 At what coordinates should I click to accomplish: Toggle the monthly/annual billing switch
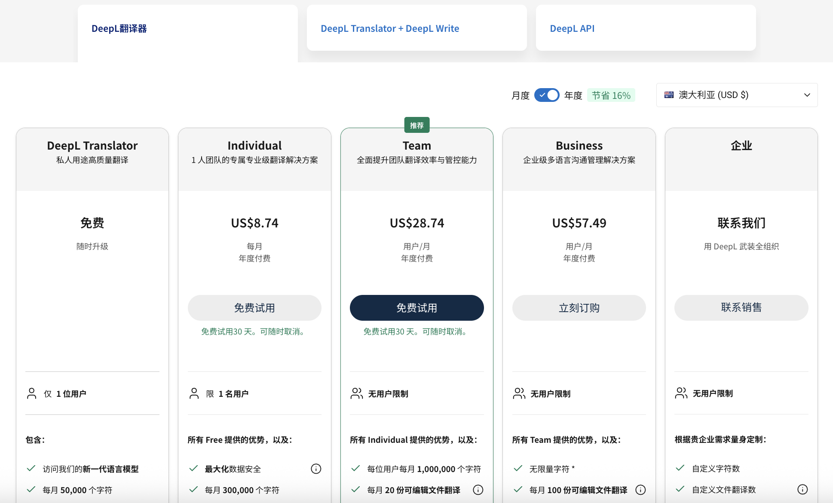[x=547, y=95]
